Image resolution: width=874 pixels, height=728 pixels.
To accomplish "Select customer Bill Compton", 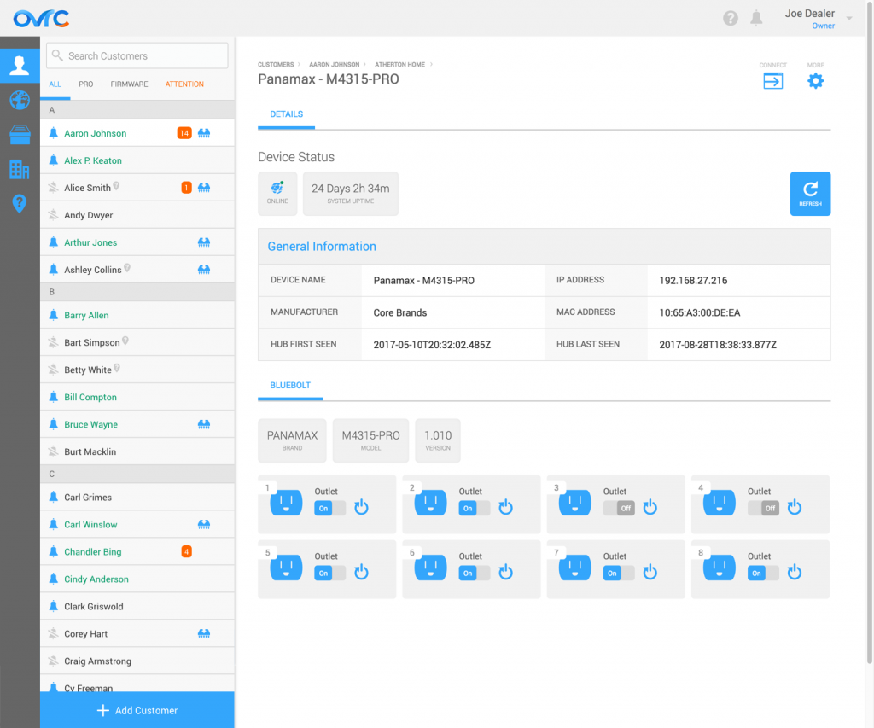I will 137,398.
